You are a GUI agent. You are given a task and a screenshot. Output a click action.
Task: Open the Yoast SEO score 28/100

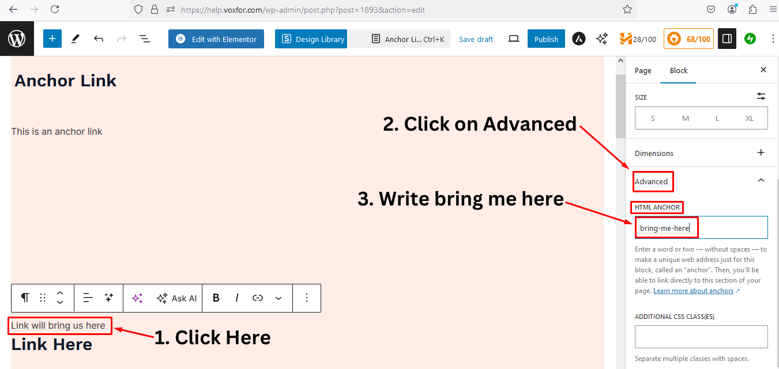638,39
